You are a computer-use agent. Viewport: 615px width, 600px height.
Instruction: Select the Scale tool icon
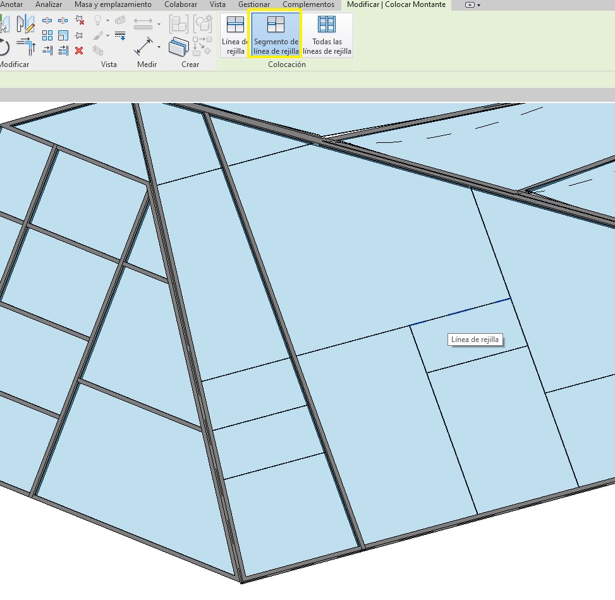click(x=63, y=35)
